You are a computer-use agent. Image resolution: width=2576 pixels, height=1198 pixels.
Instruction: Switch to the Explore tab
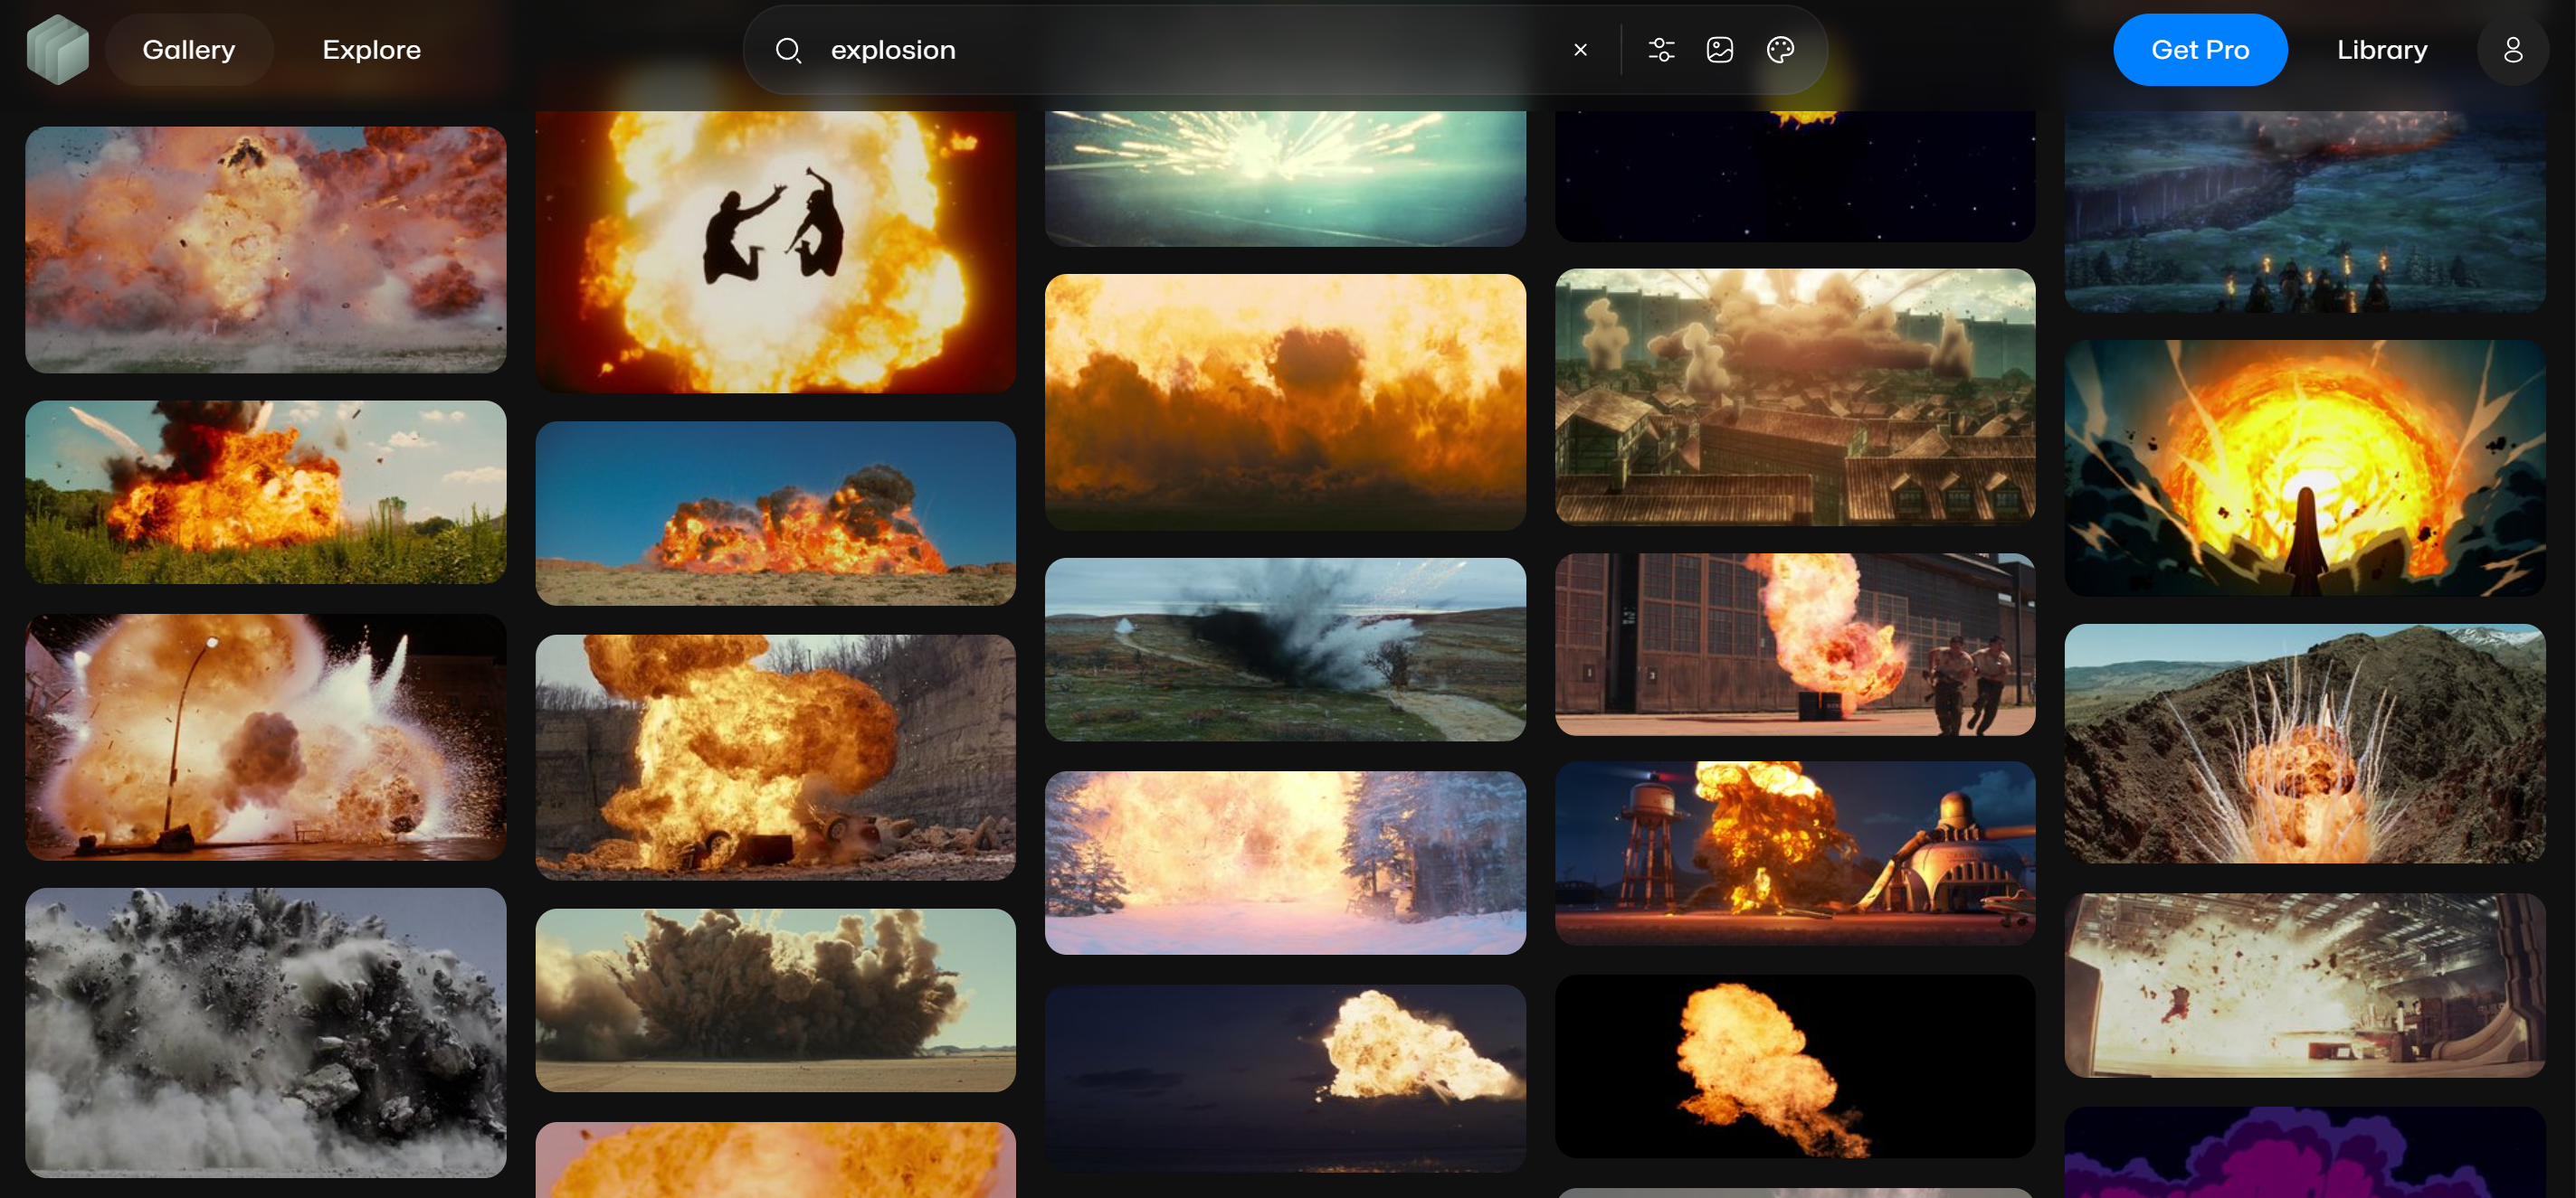pyautogui.click(x=371, y=50)
